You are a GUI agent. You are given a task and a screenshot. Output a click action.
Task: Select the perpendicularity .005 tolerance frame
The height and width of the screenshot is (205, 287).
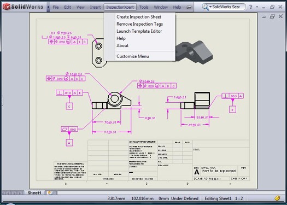(232, 96)
